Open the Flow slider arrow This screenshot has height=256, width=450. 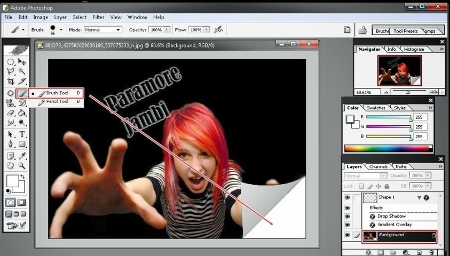click(x=207, y=30)
